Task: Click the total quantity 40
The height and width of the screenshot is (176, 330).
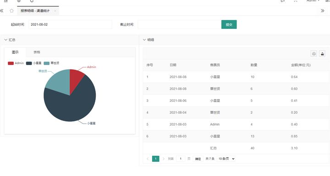Action: point(253,148)
